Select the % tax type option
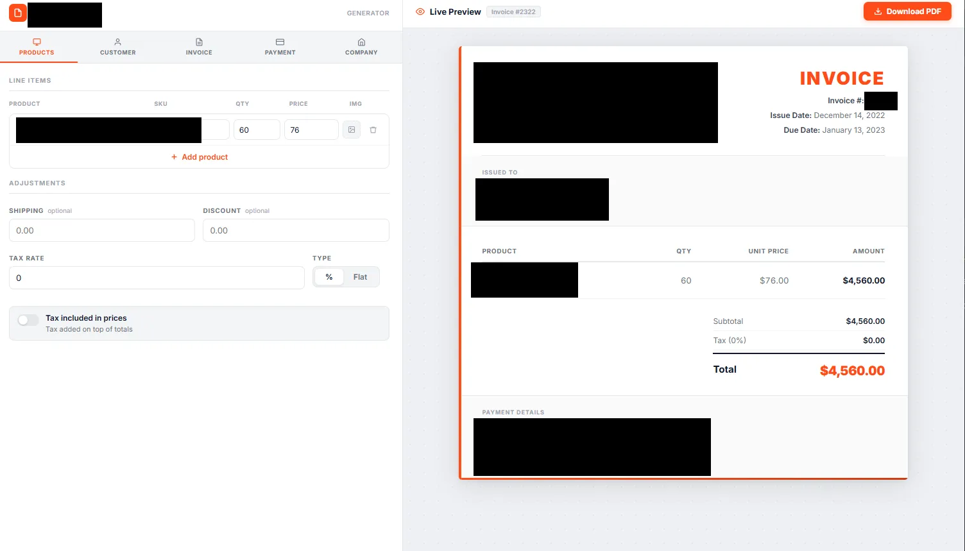 coord(329,277)
